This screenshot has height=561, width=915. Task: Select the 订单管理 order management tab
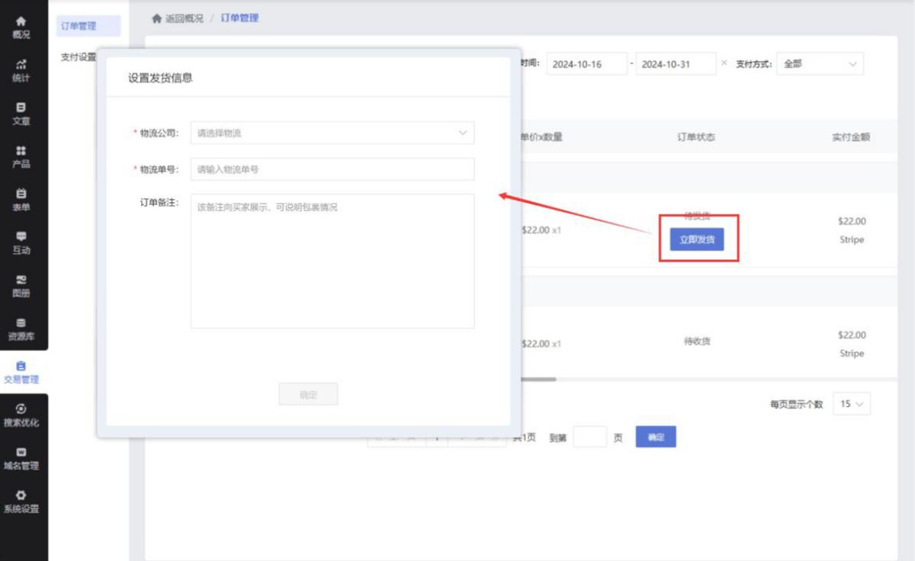coord(87,25)
